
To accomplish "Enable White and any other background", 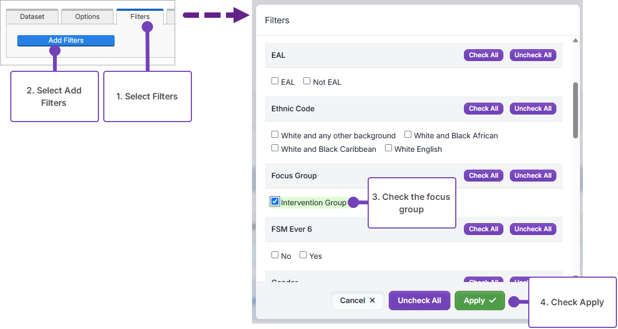I will click(275, 135).
